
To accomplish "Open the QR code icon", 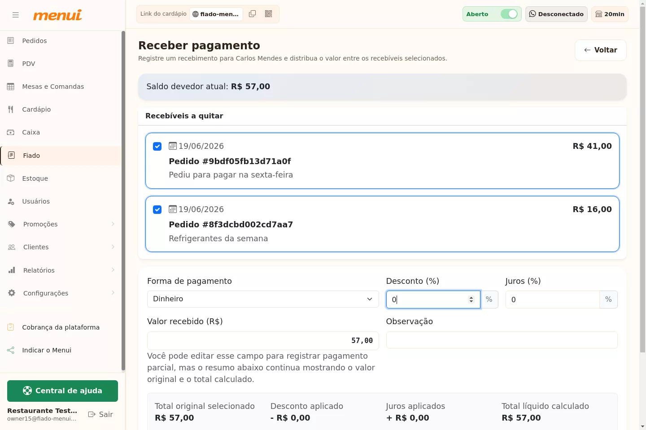I will point(269,14).
